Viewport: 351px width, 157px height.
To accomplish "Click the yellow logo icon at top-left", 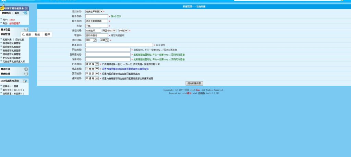I will [x=2, y=7].
